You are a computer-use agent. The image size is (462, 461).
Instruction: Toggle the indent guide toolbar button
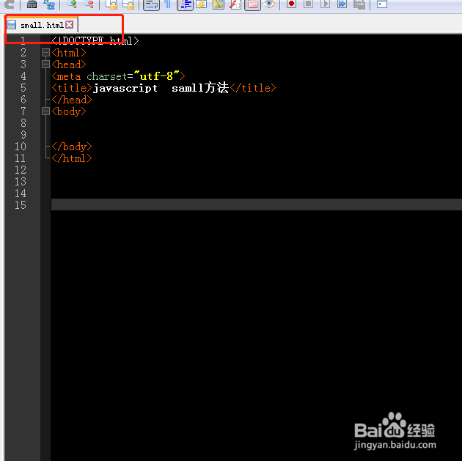click(185, 4)
